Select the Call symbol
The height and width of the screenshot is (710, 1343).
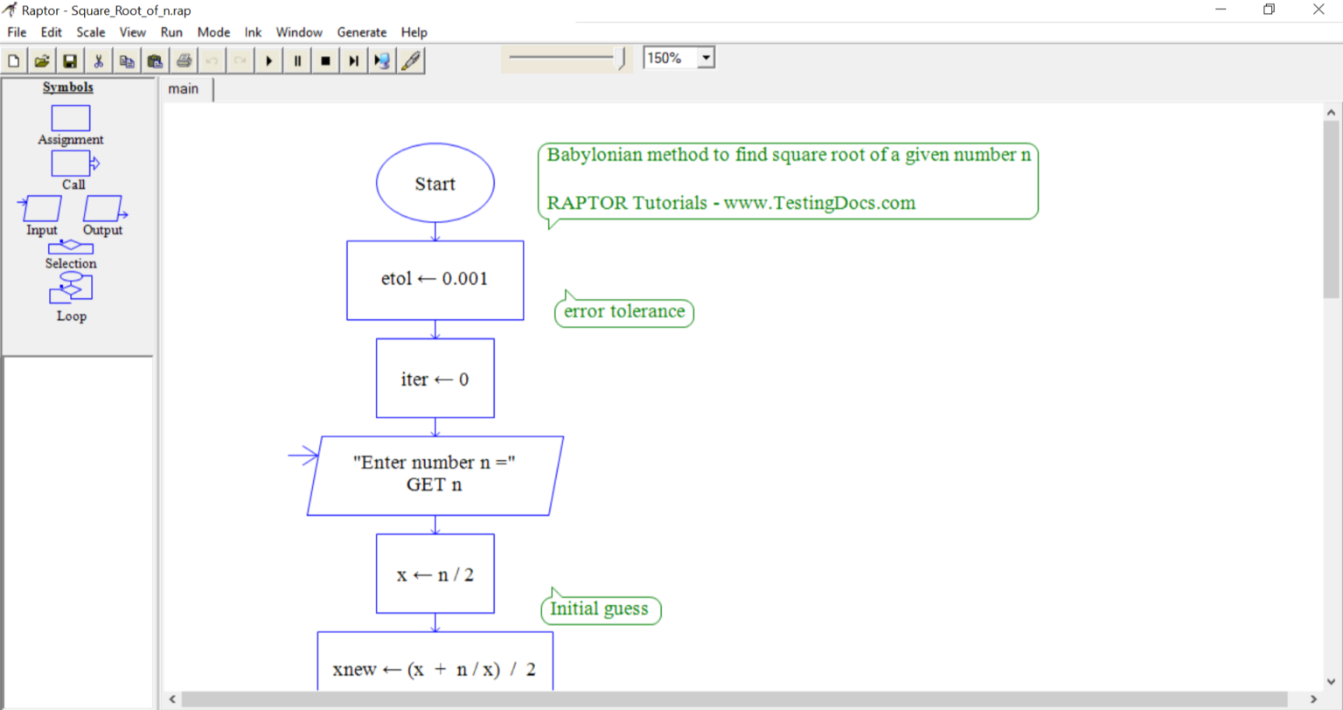coord(69,163)
